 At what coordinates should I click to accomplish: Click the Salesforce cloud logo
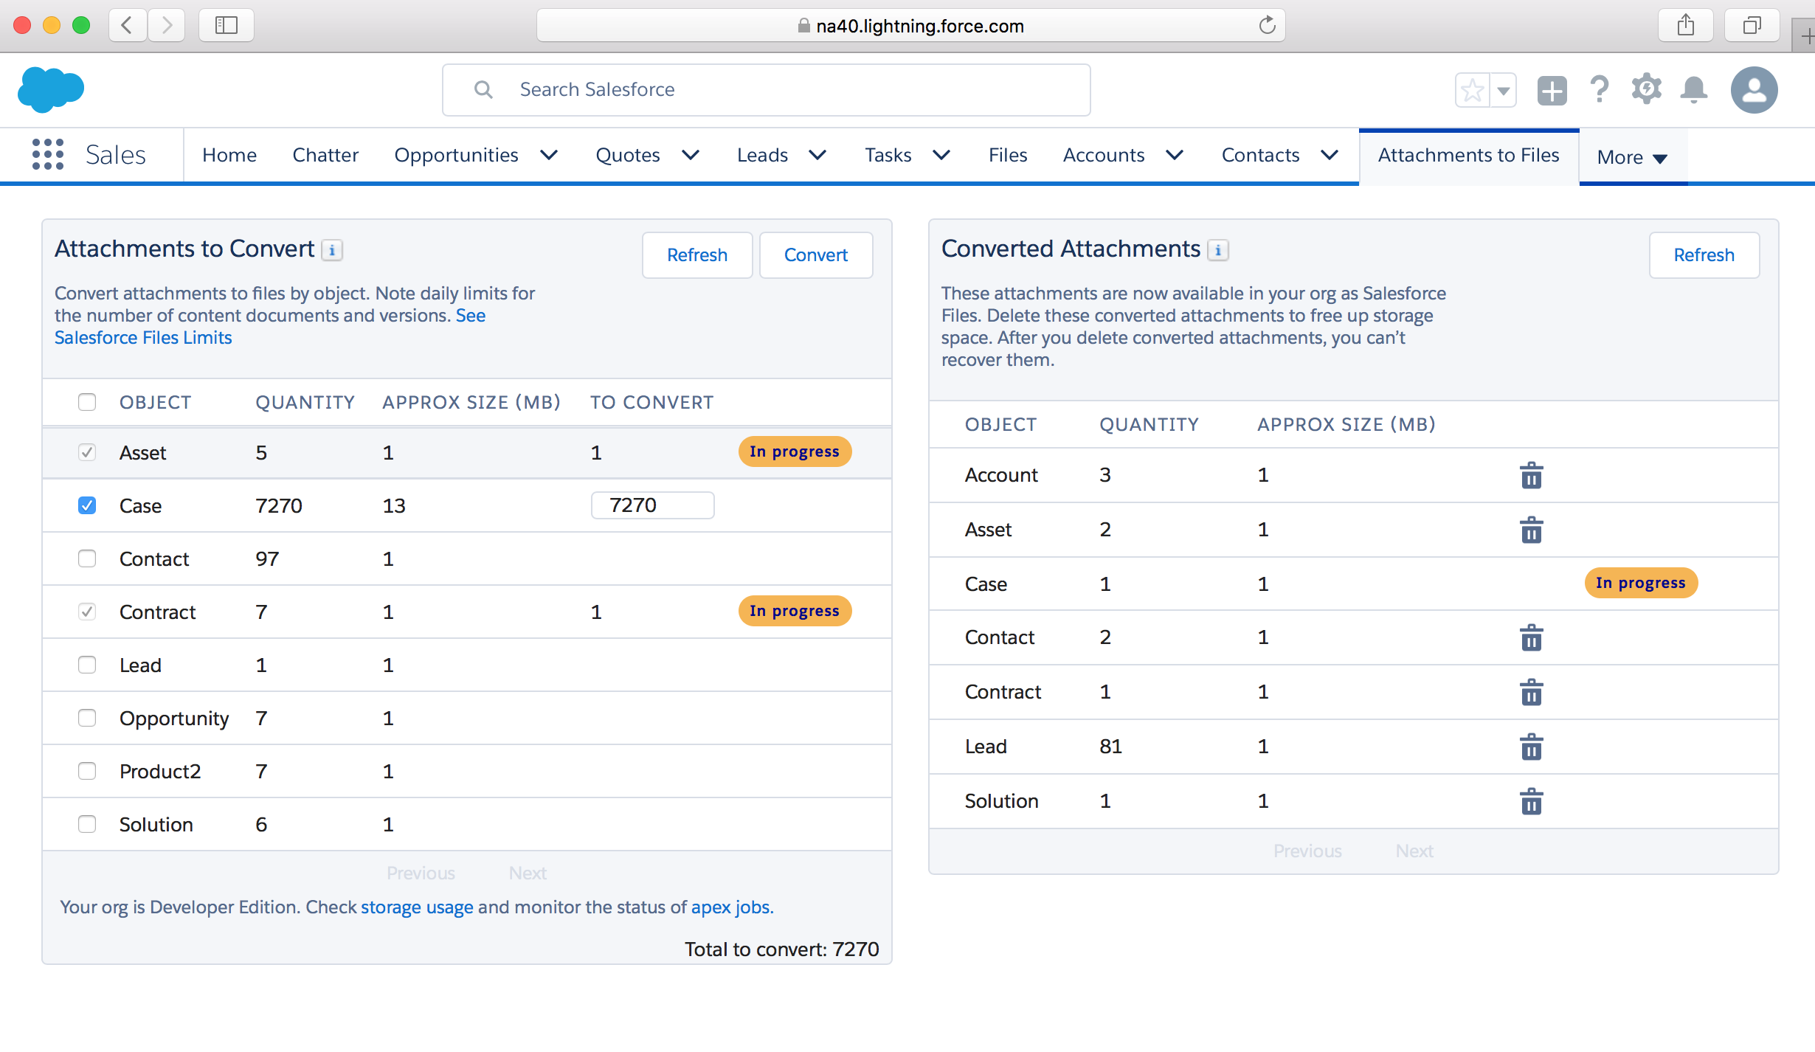coord(51,89)
